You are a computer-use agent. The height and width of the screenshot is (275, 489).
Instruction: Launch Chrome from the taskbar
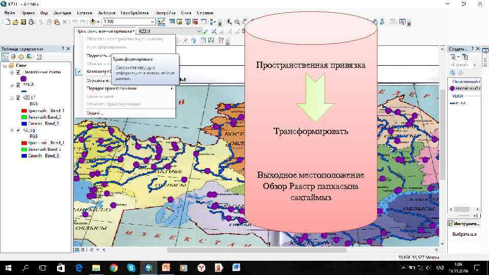coord(114,267)
